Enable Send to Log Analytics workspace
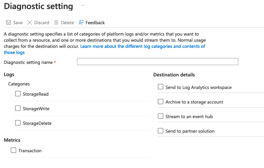Viewport: 264px width, 168px height. tap(160, 87)
